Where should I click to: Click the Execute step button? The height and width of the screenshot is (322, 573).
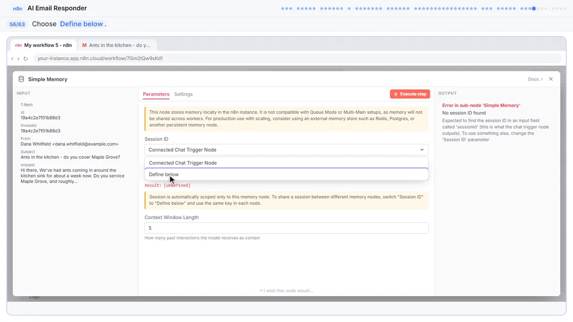click(x=410, y=94)
